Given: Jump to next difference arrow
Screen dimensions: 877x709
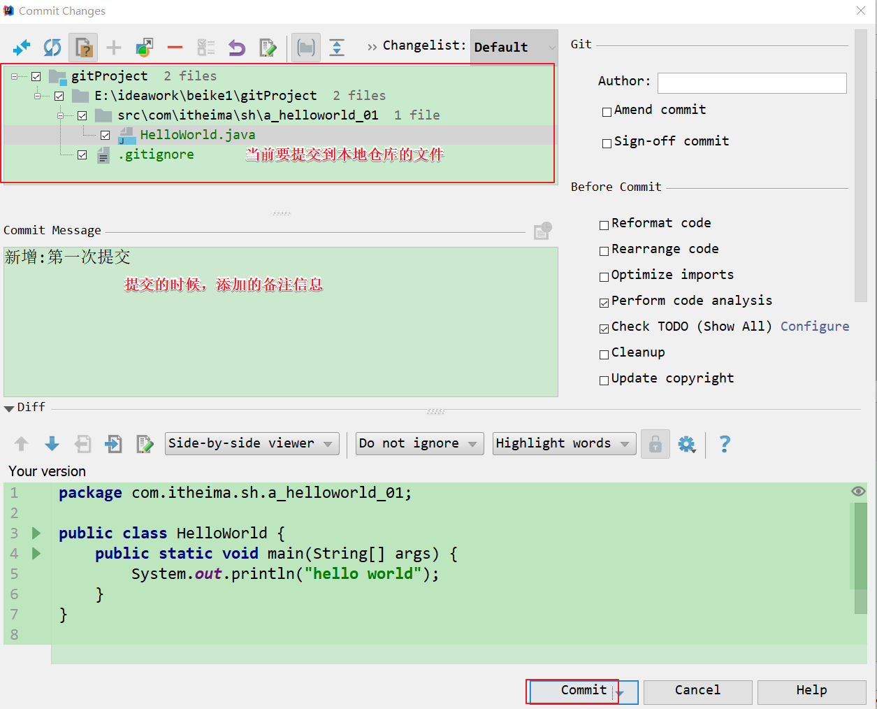Looking at the screenshot, I should (x=52, y=444).
